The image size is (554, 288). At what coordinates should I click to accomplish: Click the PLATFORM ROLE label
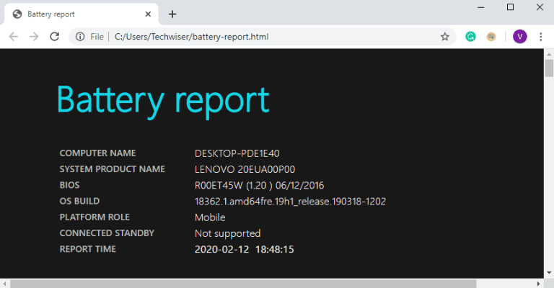pos(94,217)
